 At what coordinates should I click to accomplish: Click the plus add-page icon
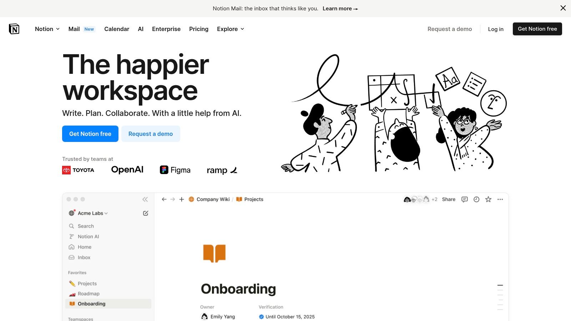182,199
